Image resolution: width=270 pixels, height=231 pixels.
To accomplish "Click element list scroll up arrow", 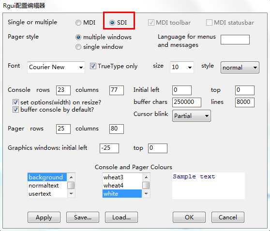I will [x=71, y=177].
